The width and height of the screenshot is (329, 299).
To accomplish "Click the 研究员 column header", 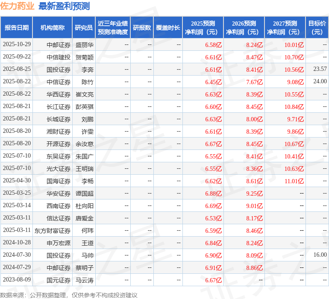I will point(84,28).
